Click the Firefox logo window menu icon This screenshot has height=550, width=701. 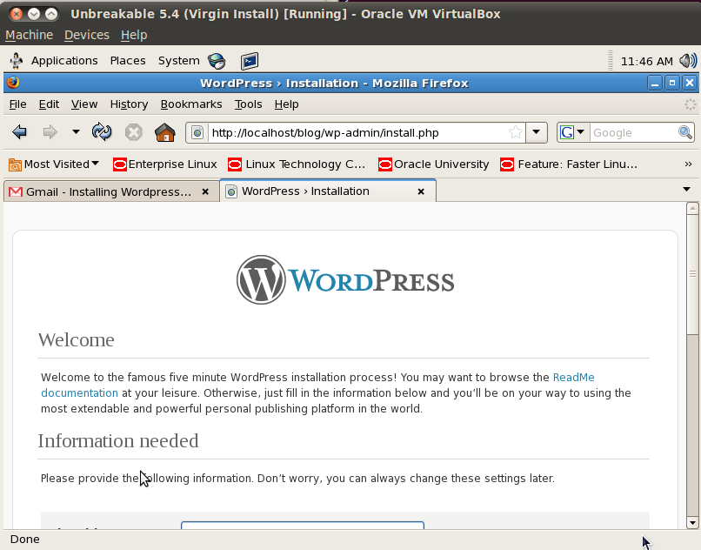pos(13,83)
